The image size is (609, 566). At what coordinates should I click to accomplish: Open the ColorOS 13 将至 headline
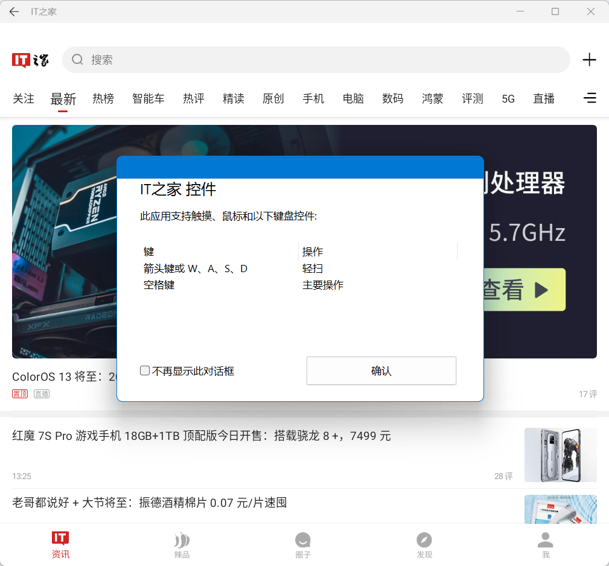point(64,377)
